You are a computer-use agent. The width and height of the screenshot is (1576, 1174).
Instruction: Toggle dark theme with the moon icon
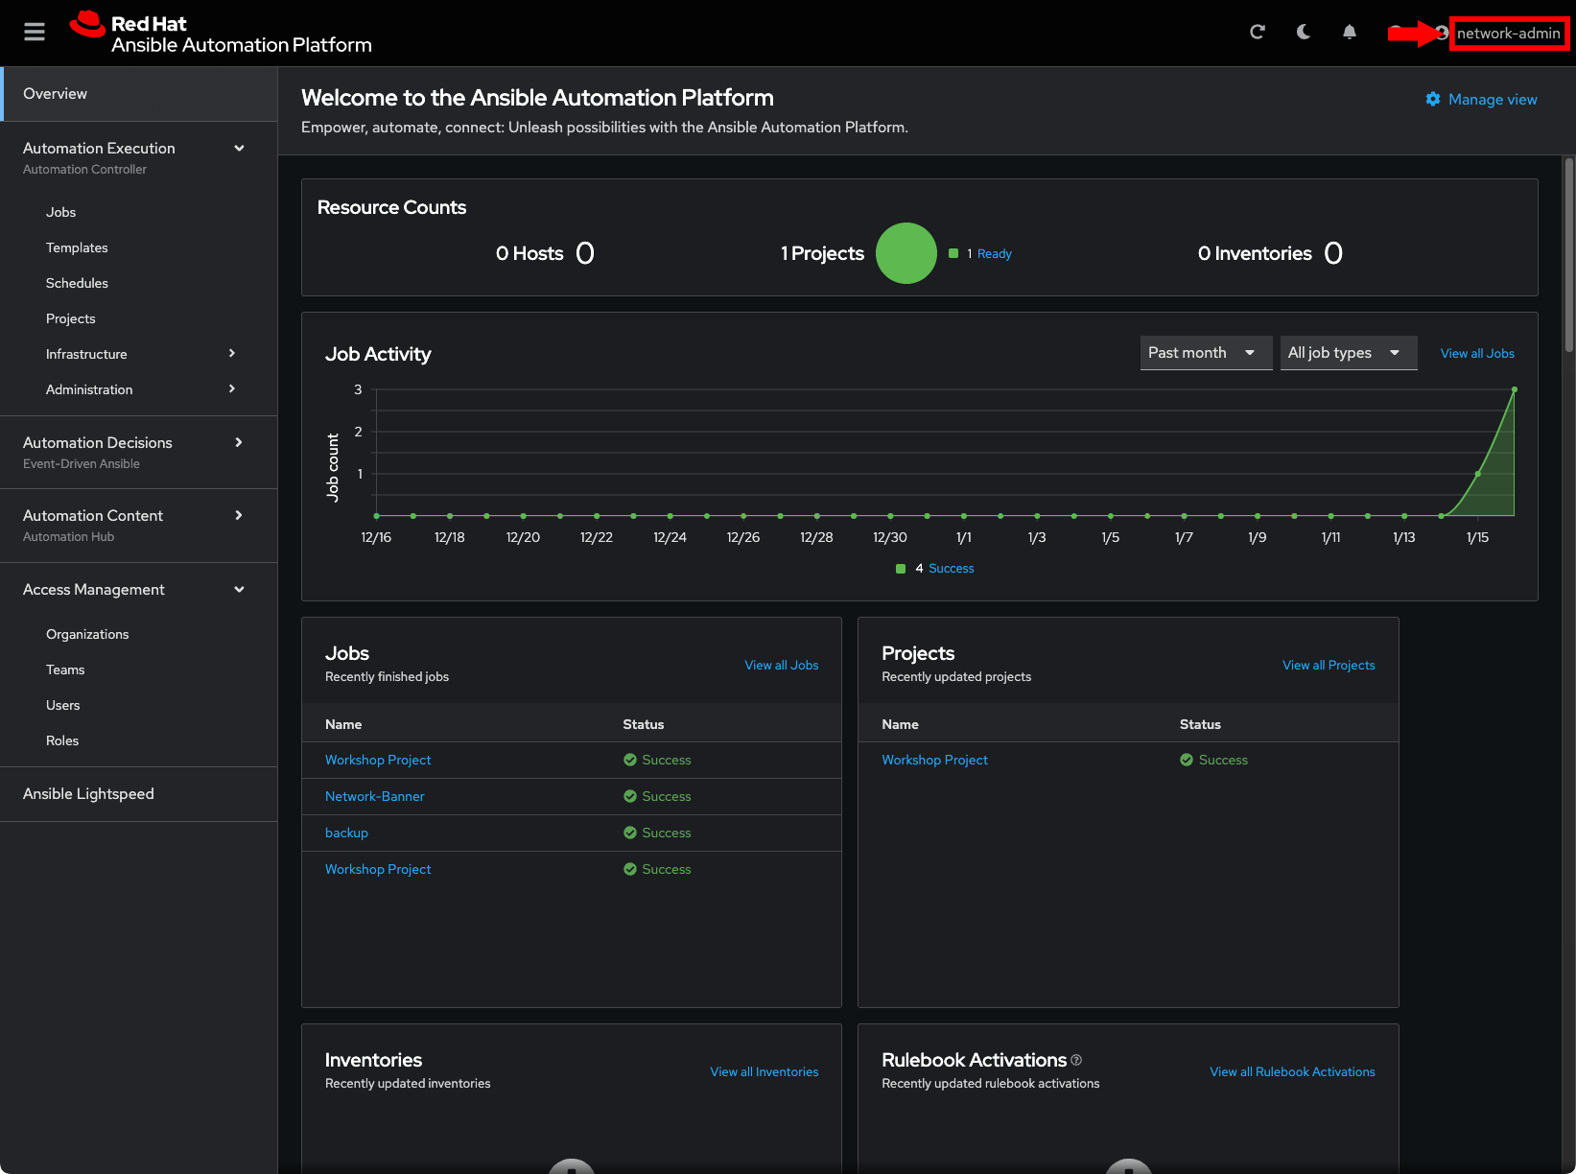coord(1304,33)
